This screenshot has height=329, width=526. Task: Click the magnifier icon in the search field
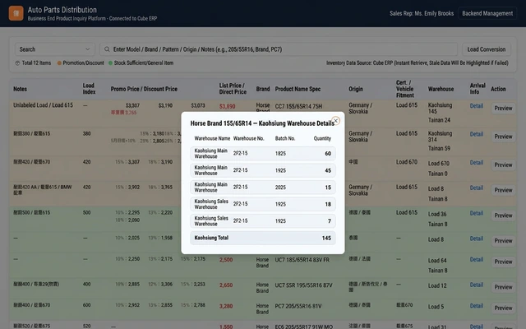(x=107, y=49)
